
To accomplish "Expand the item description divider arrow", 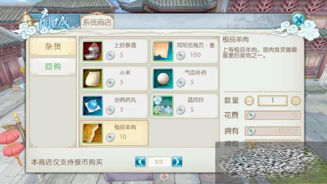I will click(263, 91).
